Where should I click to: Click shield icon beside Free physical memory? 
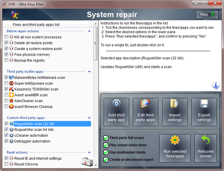tap(11, 55)
